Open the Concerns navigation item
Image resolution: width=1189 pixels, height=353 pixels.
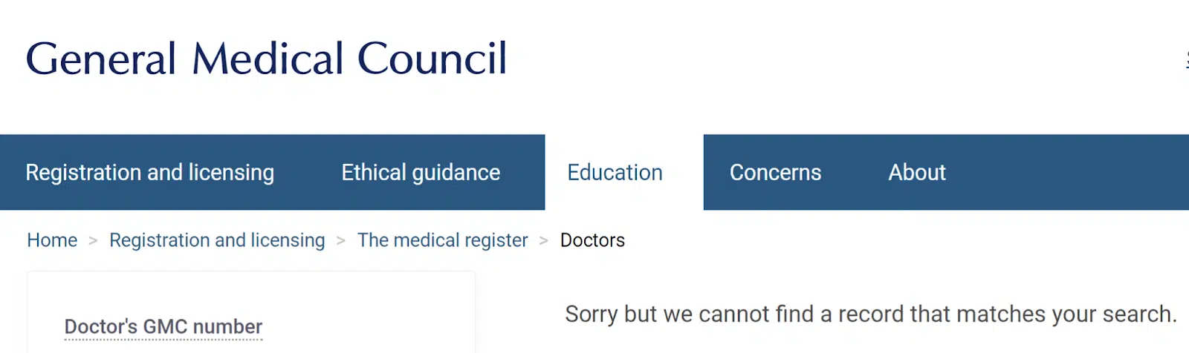pyautogui.click(x=775, y=172)
